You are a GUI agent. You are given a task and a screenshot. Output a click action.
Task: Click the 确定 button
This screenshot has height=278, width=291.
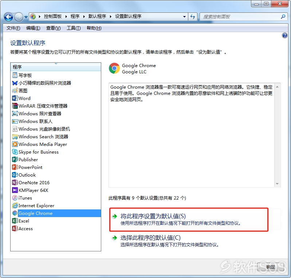[x=270, y=267]
